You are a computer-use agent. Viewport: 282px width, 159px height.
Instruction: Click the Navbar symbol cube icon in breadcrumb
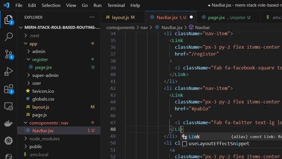point(191,27)
